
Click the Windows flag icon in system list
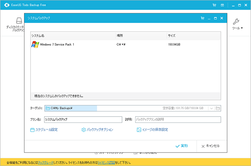click(35, 44)
